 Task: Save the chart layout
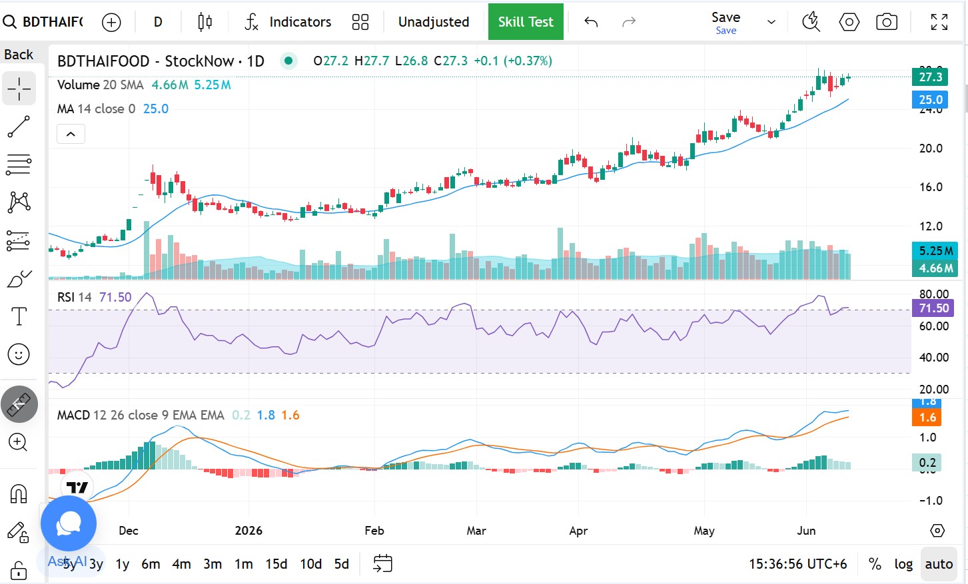pyautogui.click(x=726, y=22)
